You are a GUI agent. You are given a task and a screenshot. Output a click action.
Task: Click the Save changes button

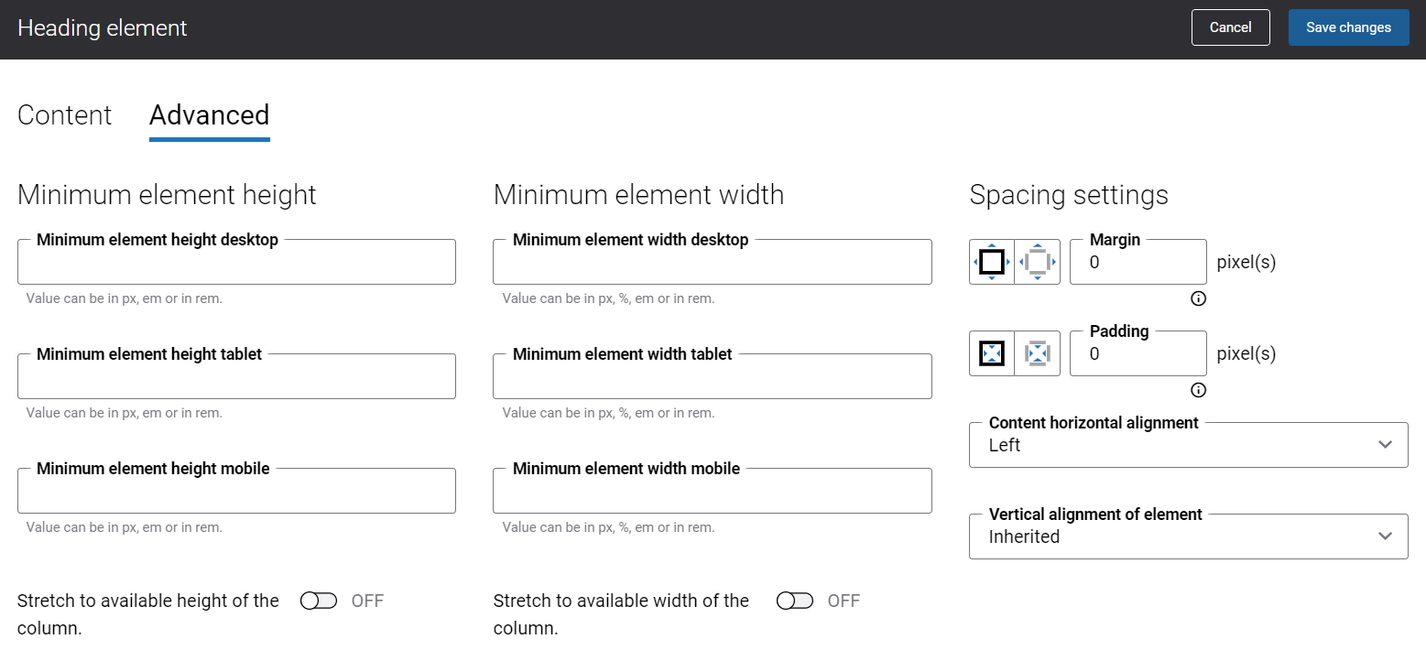point(1348,27)
